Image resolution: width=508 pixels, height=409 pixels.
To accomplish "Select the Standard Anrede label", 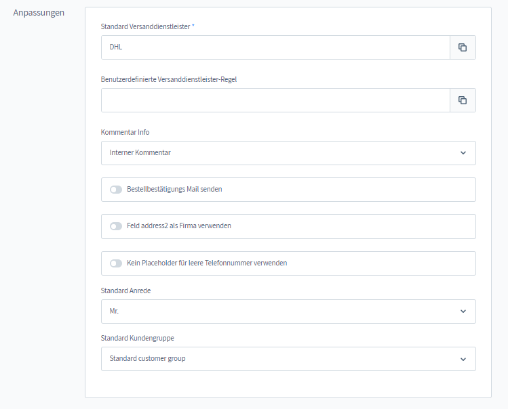I will (125, 290).
